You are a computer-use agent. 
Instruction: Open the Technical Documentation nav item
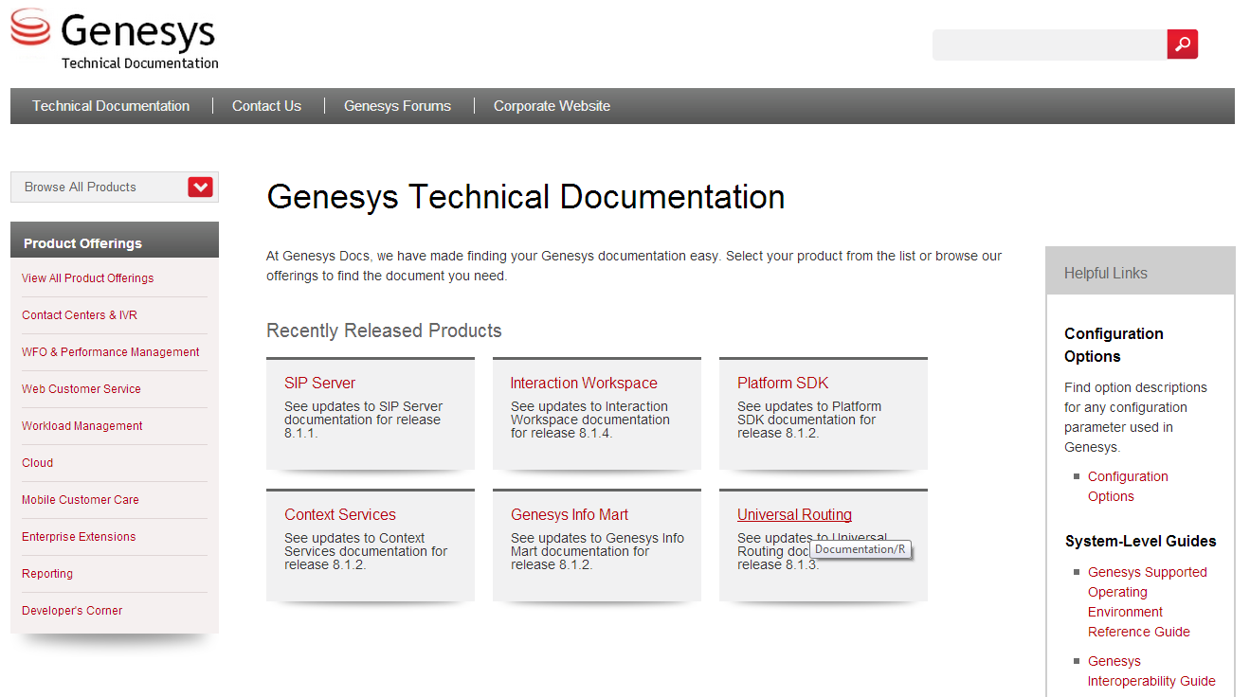(111, 106)
